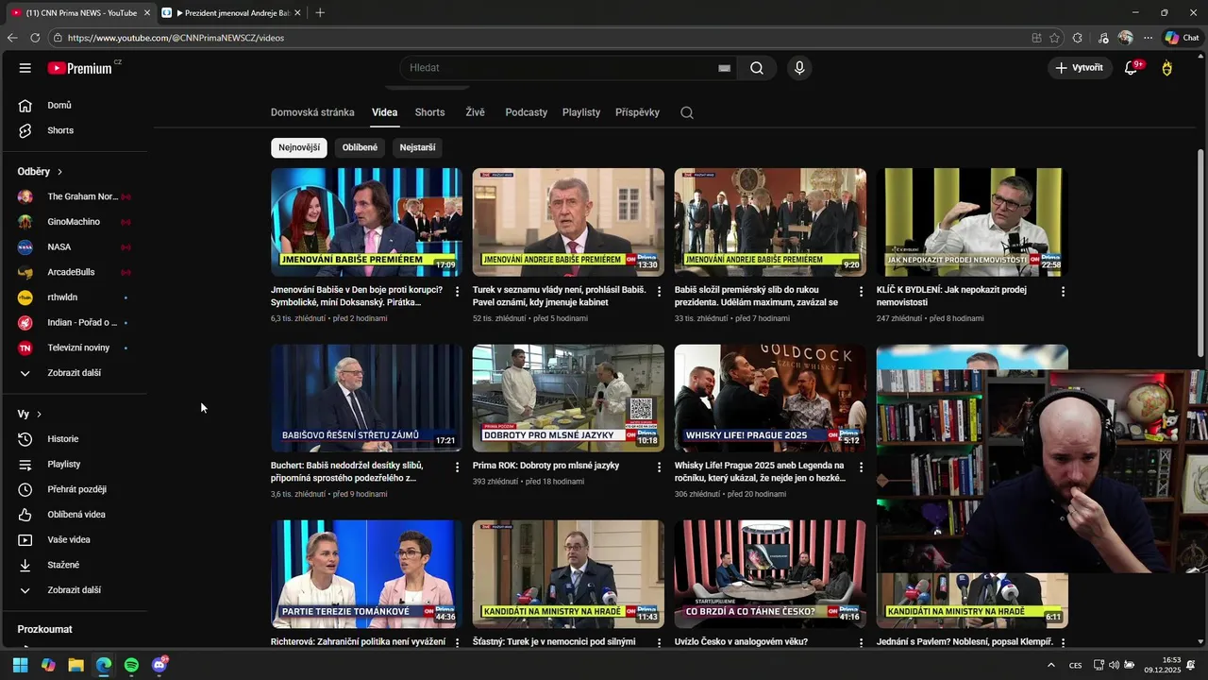Search within channel using magnifier icon

687,112
